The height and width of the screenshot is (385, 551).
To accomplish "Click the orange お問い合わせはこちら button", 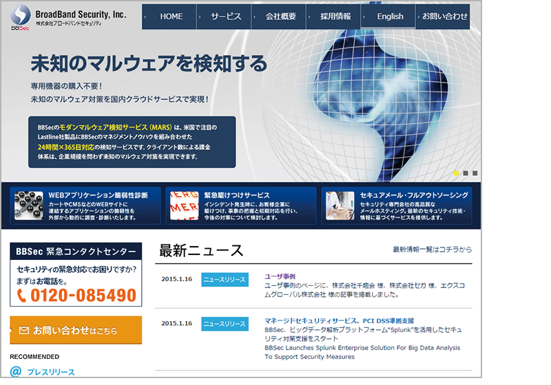I will pos(76,330).
